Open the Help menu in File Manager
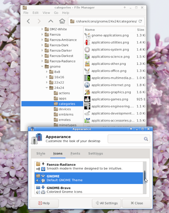This screenshot has width=169, height=213. [x=66, y=13]
